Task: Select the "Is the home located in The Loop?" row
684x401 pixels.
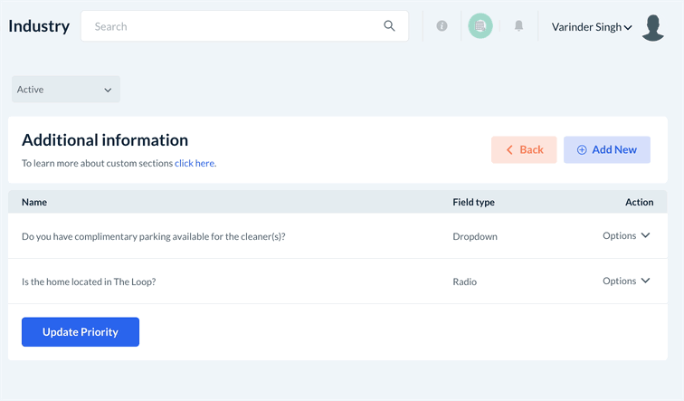Action: pyautogui.click(x=89, y=282)
